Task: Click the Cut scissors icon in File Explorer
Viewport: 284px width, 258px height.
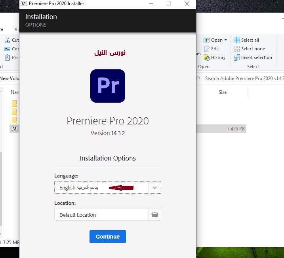Action: 8,40
